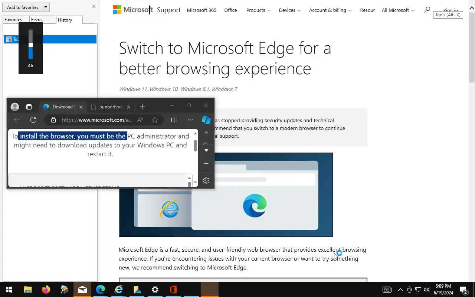Open the Settings gear on taskbar
Viewport: 475px width, 297px height.
(x=155, y=290)
